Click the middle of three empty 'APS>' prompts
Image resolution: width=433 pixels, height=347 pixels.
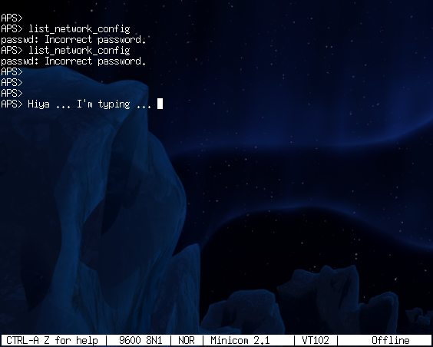[x=12, y=83]
